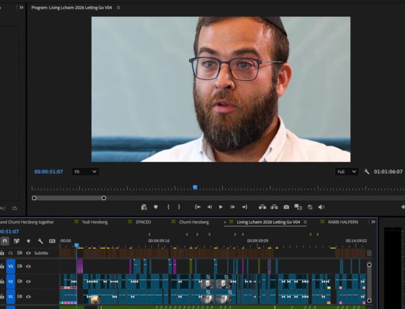Image resolution: width=405 pixels, height=309 pixels.
Task: Click the Lift button
Action: [x=263, y=207]
